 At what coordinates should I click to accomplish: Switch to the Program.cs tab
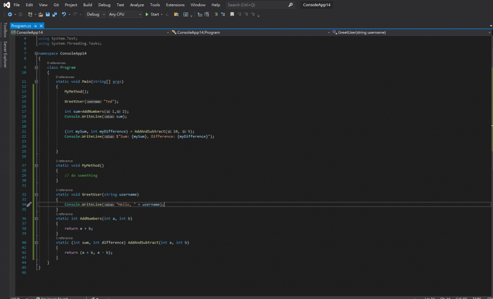coord(21,26)
